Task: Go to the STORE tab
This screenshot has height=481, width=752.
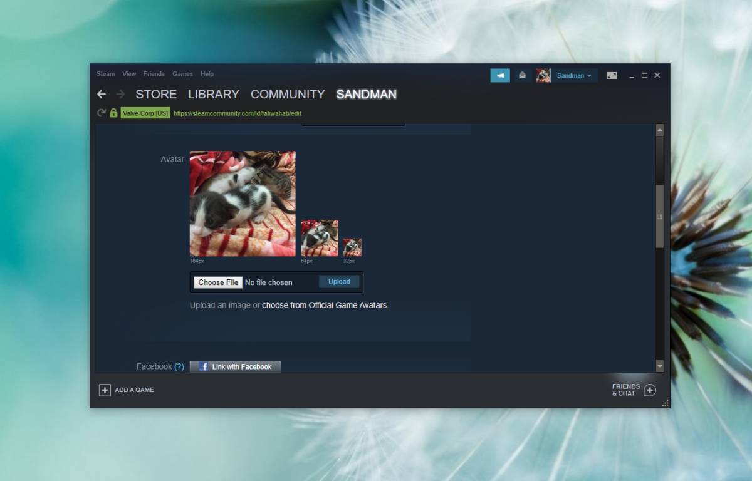Action: point(156,94)
